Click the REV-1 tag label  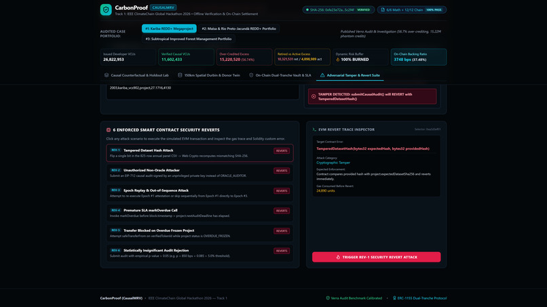(x=115, y=150)
